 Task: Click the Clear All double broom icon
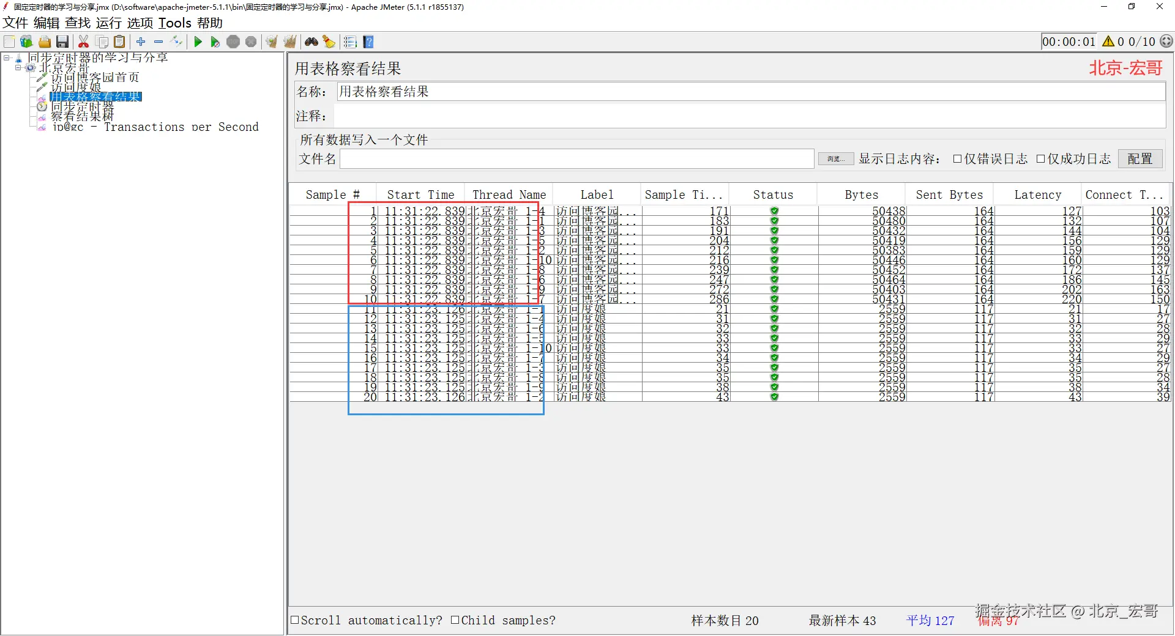click(290, 42)
